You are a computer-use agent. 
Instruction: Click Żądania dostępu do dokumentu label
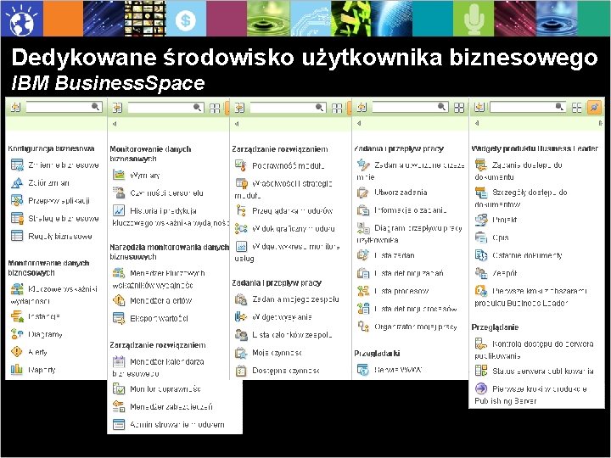coord(519,170)
